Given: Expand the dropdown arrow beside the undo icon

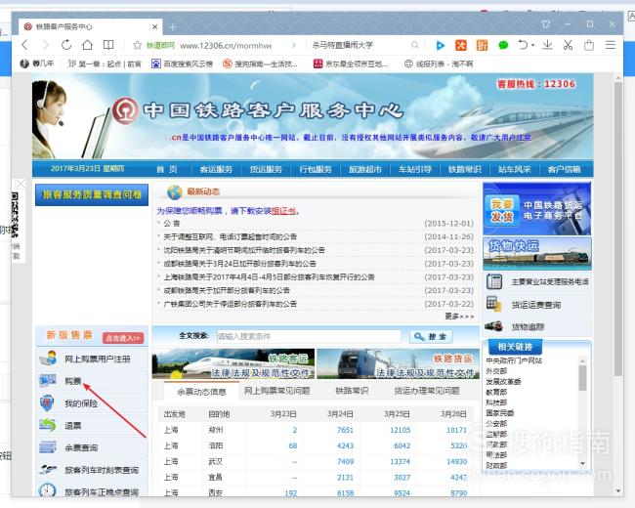Looking at the screenshot, I should coord(533,45).
